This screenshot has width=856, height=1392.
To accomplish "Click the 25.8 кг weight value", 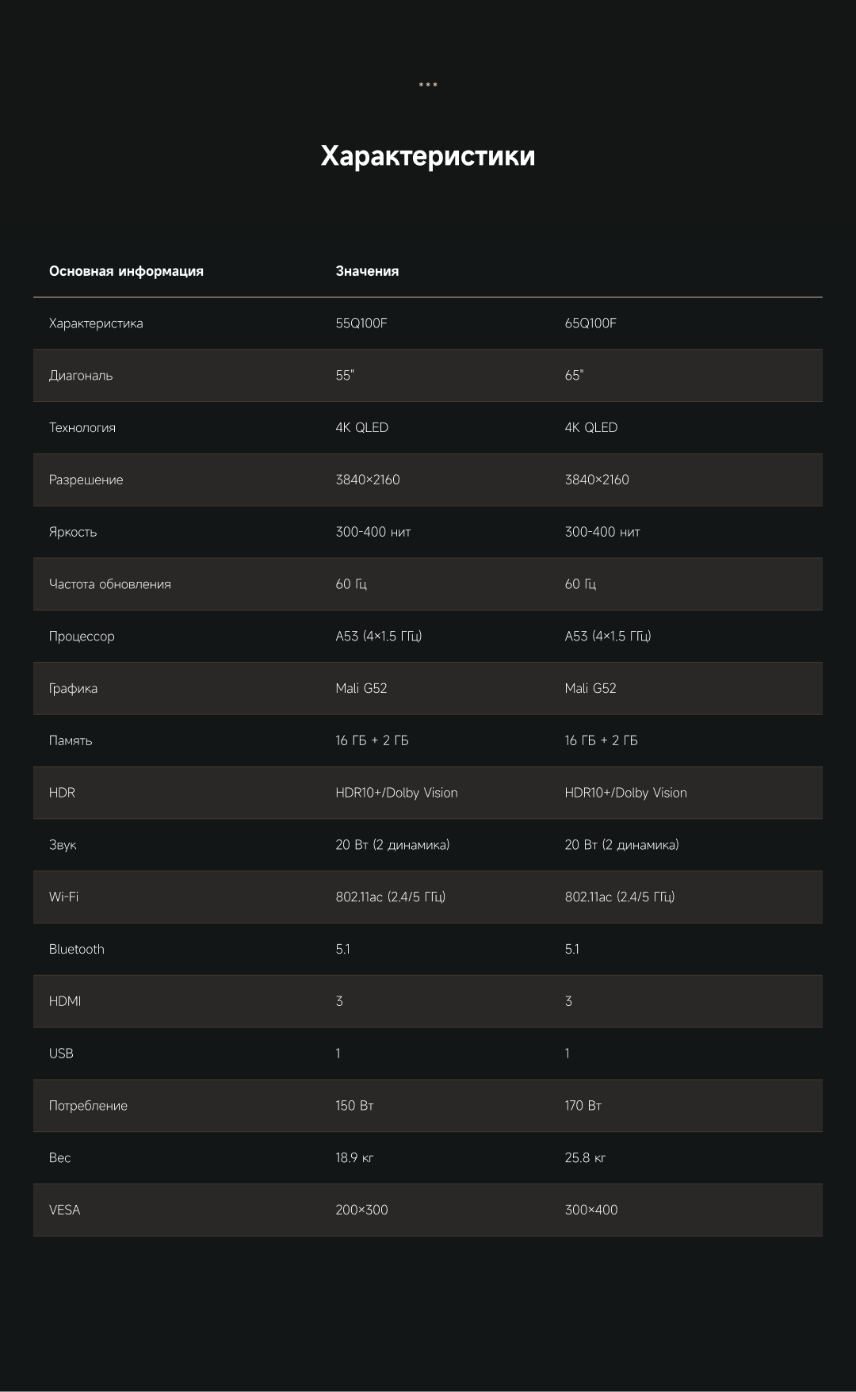I will (x=585, y=1158).
